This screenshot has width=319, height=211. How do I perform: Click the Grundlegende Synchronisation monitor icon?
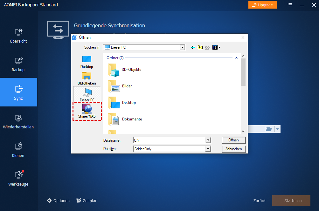coord(58,30)
